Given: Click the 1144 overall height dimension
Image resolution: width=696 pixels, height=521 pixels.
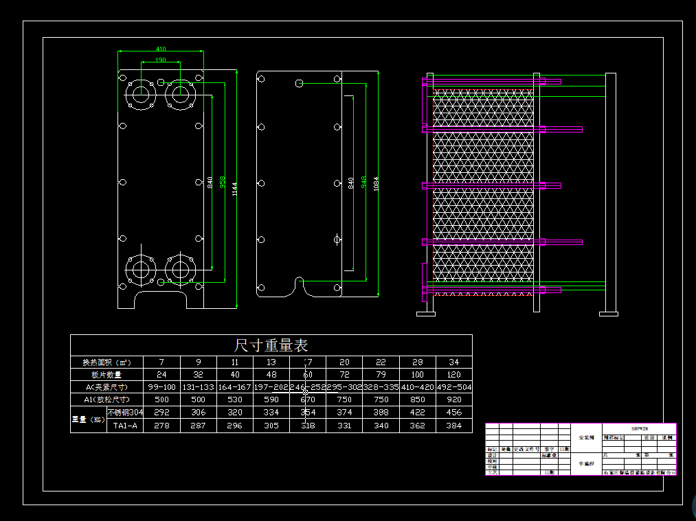Looking at the screenshot, I should [x=234, y=189].
